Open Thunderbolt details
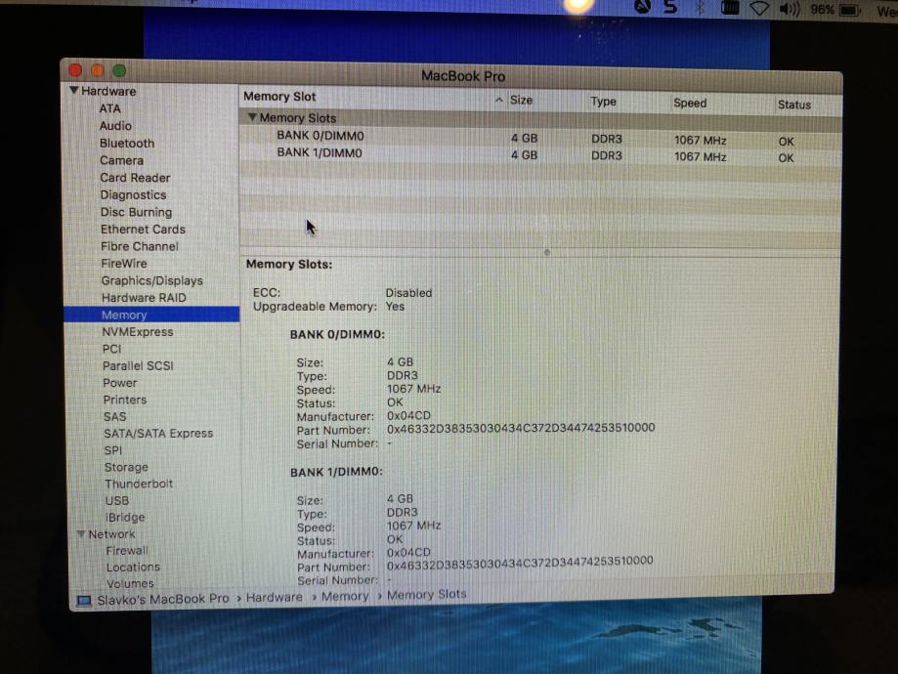Image resolution: width=898 pixels, height=674 pixels. point(139,484)
